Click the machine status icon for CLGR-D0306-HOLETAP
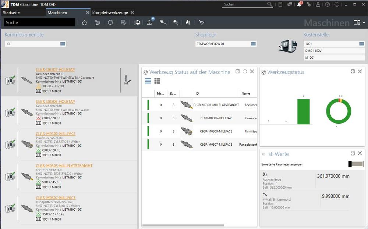Image resolution: width=368 pixels, height=229 pixels. [x=10, y=112]
